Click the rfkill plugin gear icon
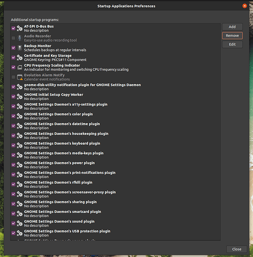 coord(20,185)
